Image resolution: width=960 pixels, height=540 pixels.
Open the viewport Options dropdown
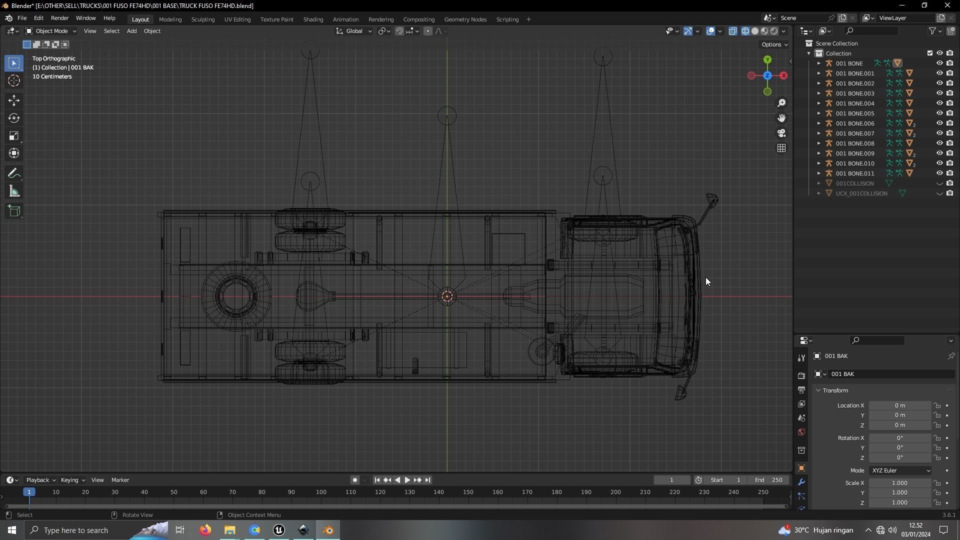[774, 44]
